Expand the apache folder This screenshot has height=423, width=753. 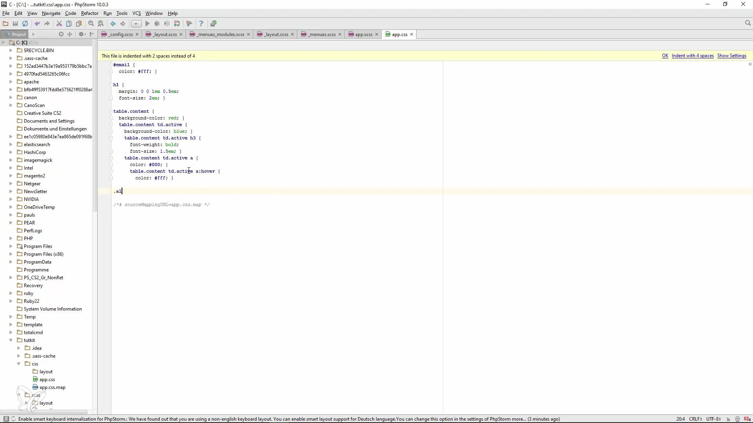11,82
